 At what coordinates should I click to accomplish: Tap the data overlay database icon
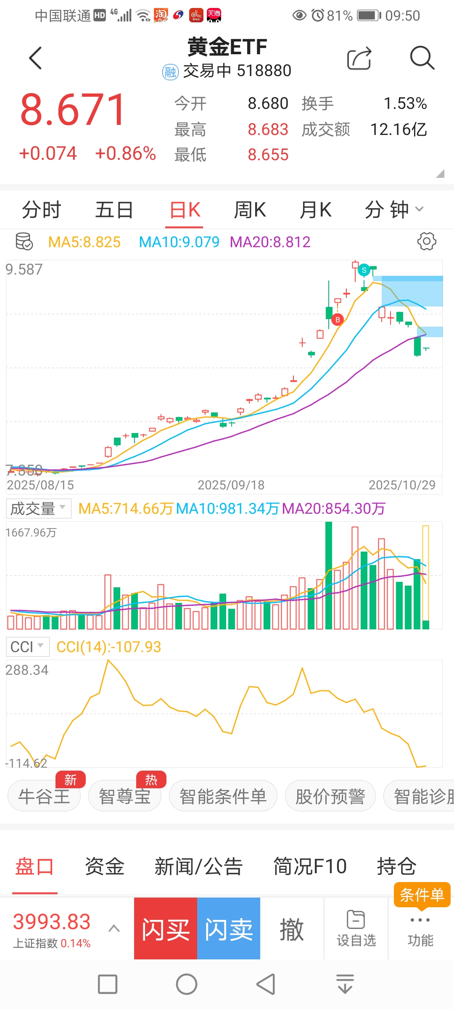coord(24,242)
